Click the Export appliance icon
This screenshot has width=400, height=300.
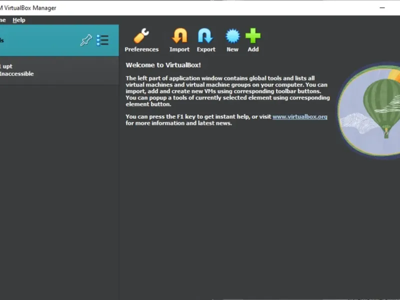click(206, 40)
